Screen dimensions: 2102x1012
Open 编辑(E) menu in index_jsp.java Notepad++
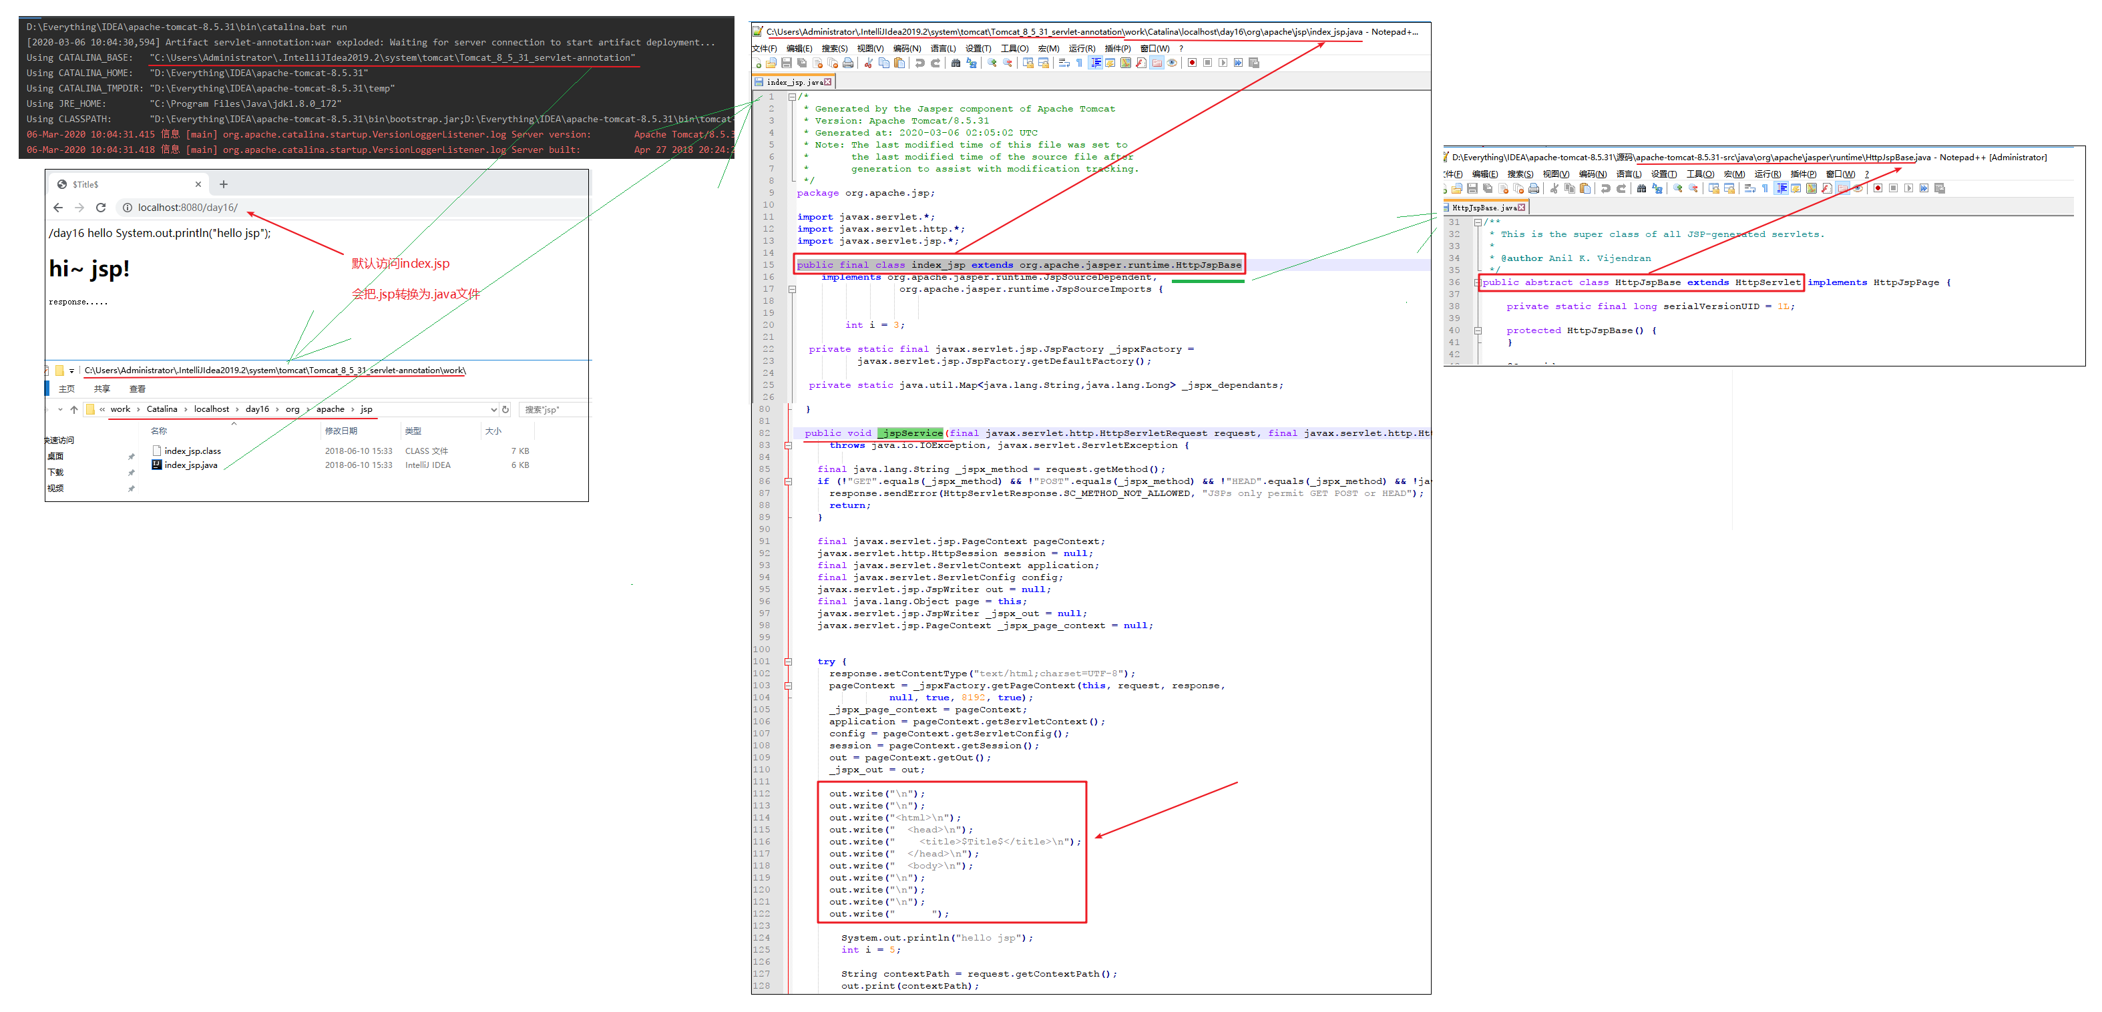pos(800,48)
